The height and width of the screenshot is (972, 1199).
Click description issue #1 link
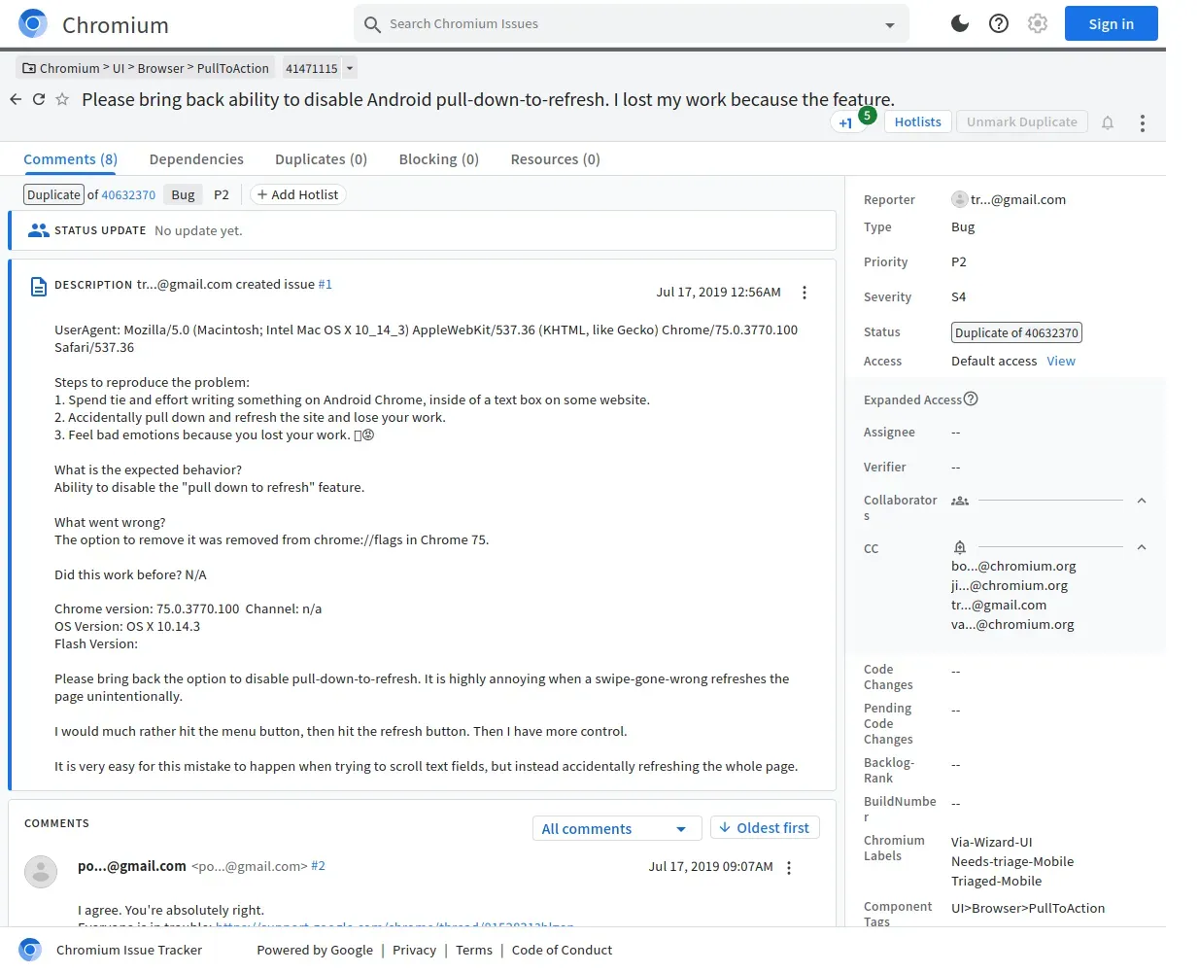(325, 285)
